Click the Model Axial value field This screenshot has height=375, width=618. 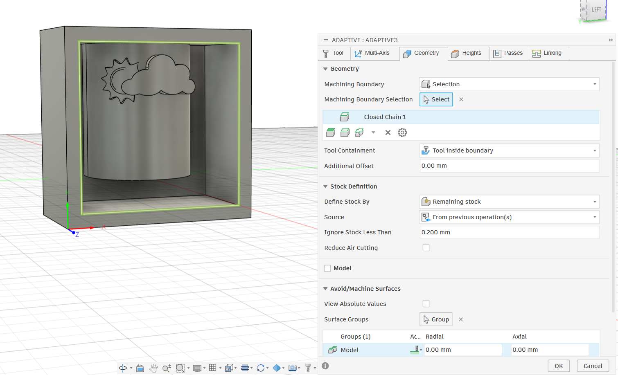tap(550, 350)
